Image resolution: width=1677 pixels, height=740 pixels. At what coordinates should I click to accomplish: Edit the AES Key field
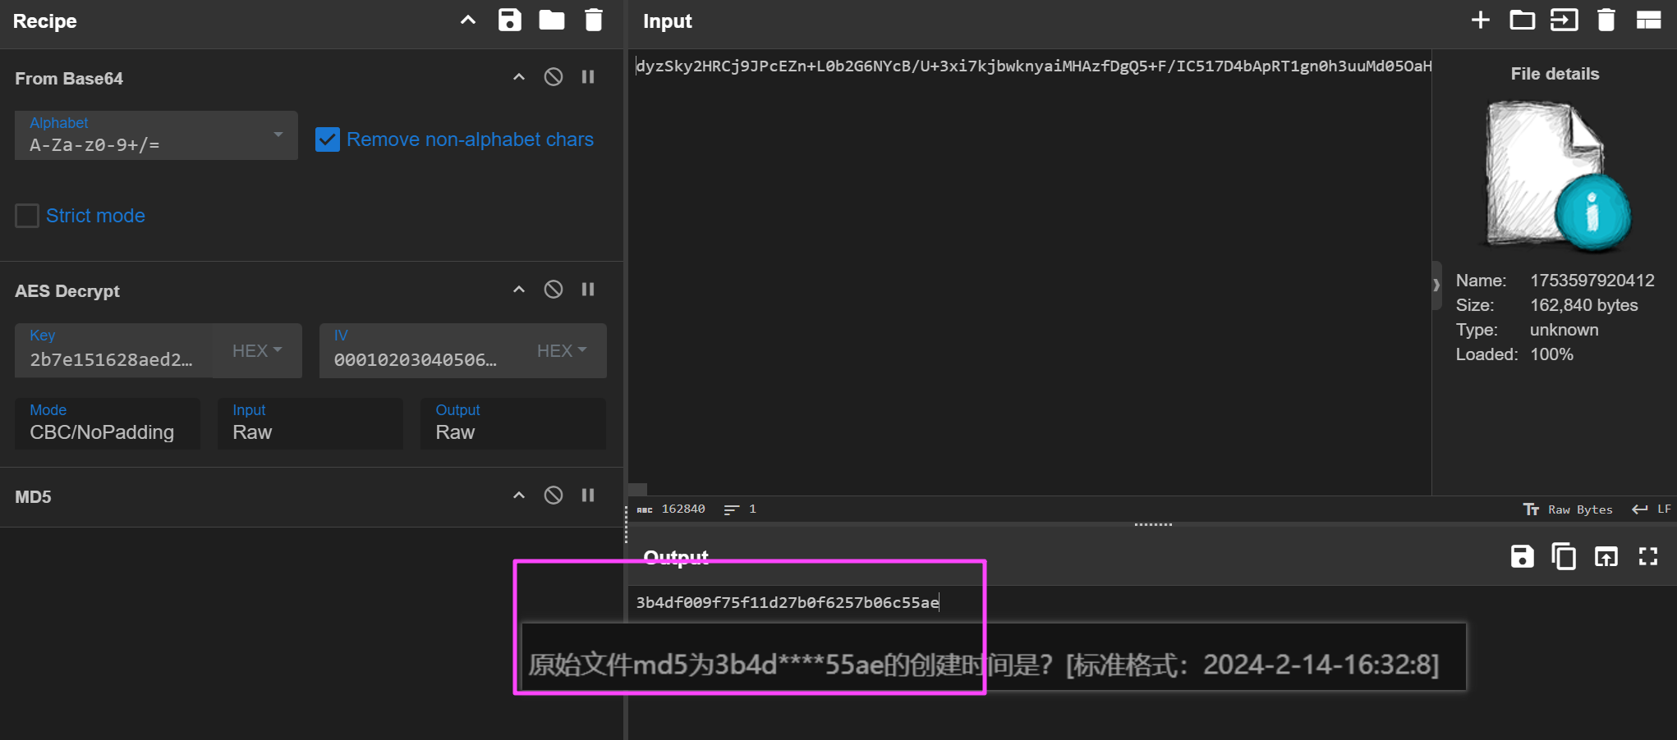[113, 350]
